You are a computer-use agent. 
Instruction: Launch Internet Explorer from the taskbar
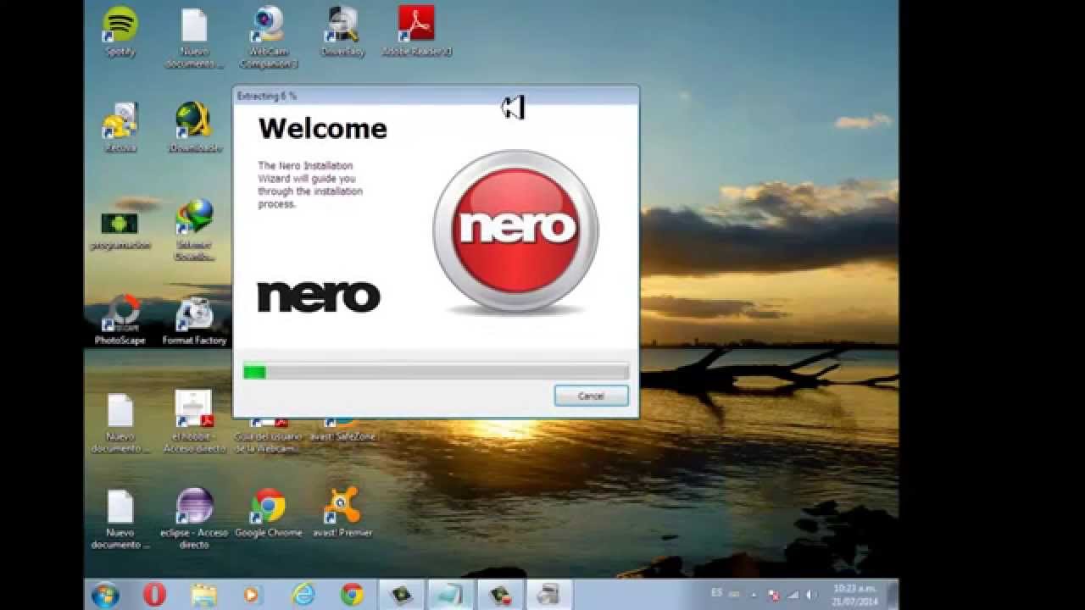303,595
